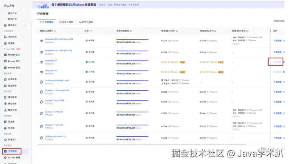
Task: Click the table's horizontal scrollbar
Action: click(142, 144)
